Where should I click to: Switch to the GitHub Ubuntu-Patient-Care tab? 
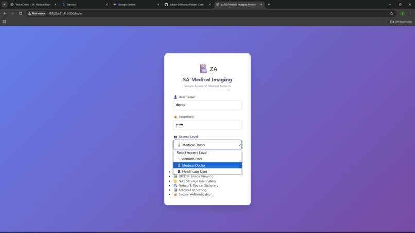[x=187, y=5]
